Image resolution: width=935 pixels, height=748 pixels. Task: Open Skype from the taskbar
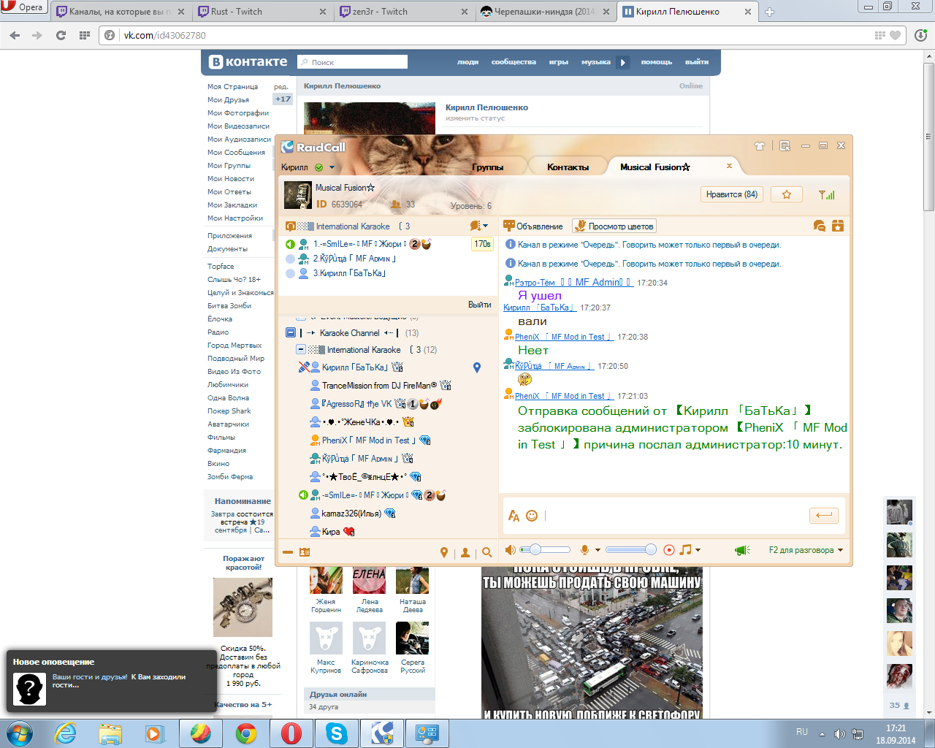coord(337,733)
